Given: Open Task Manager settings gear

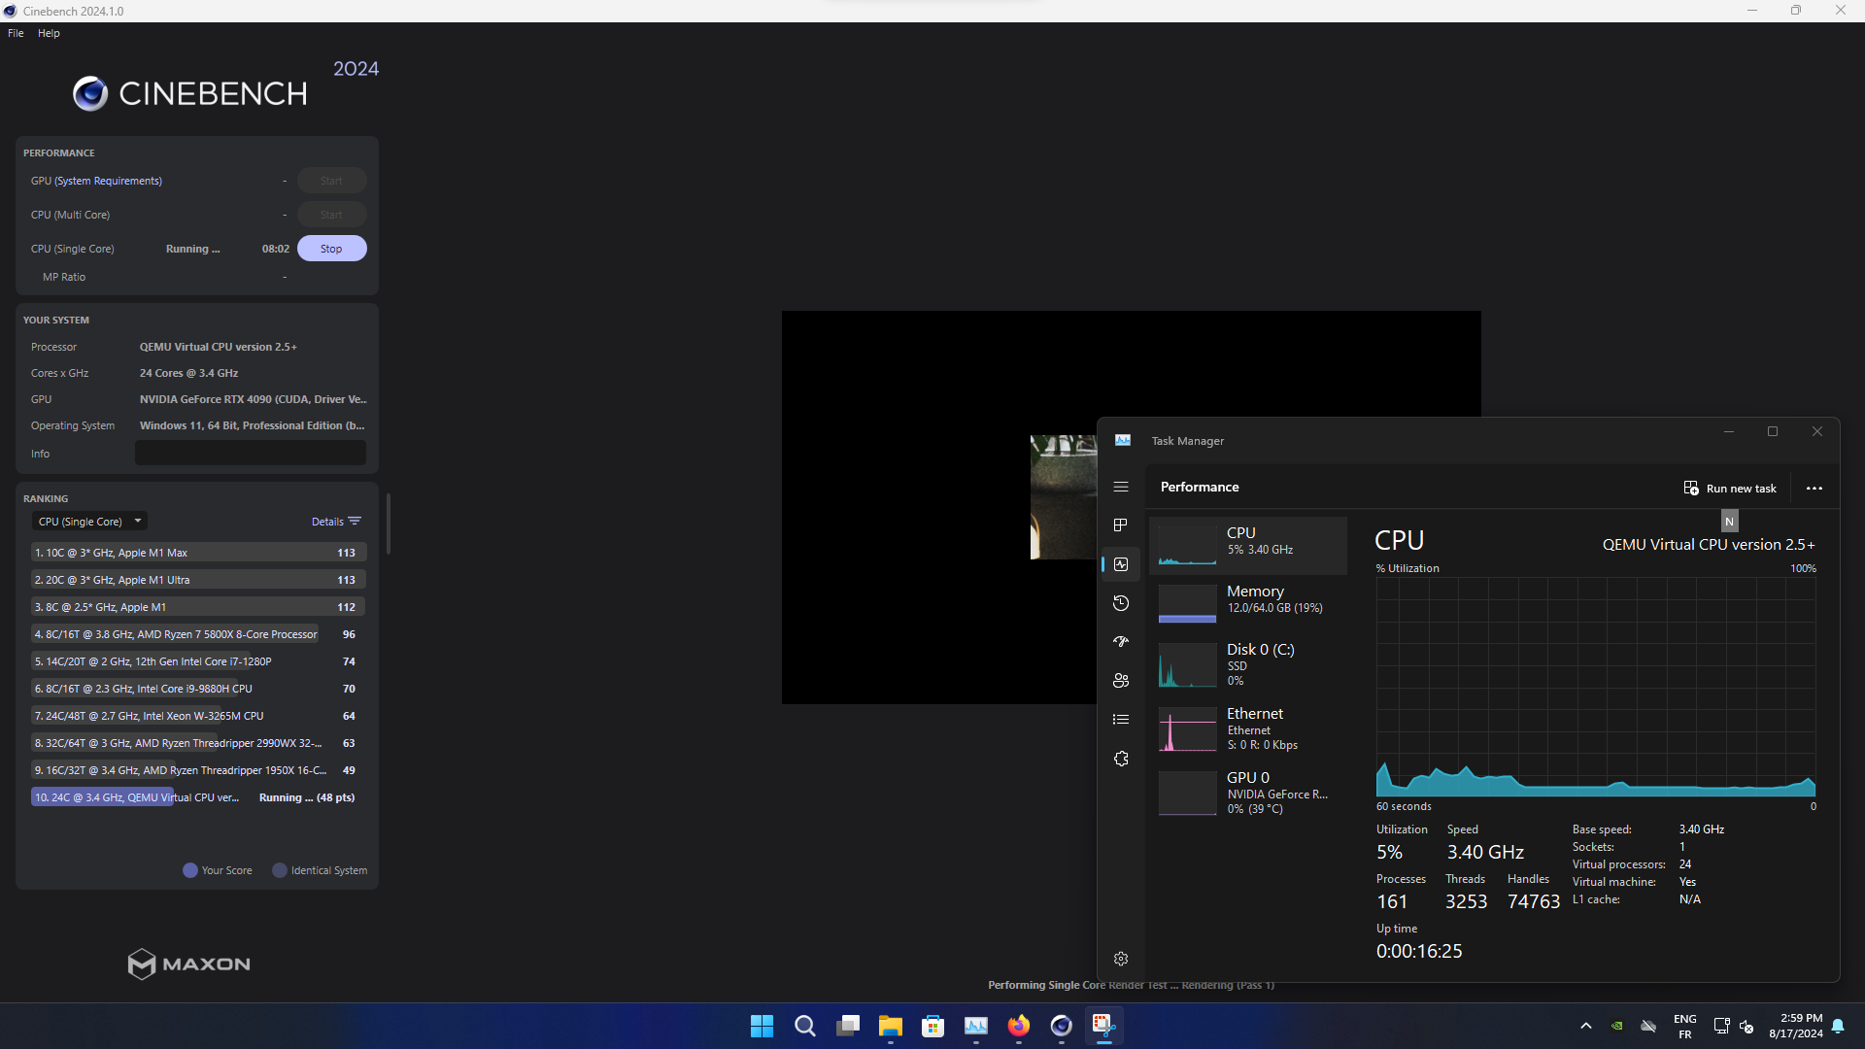Looking at the screenshot, I should (1121, 959).
